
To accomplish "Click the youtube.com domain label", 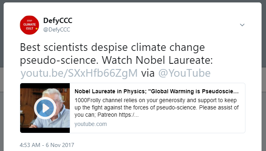I will pyautogui.click(x=91, y=124).
